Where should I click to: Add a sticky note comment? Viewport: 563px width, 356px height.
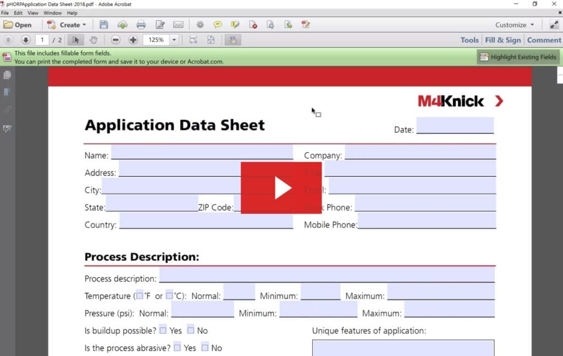pyautogui.click(x=218, y=25)
